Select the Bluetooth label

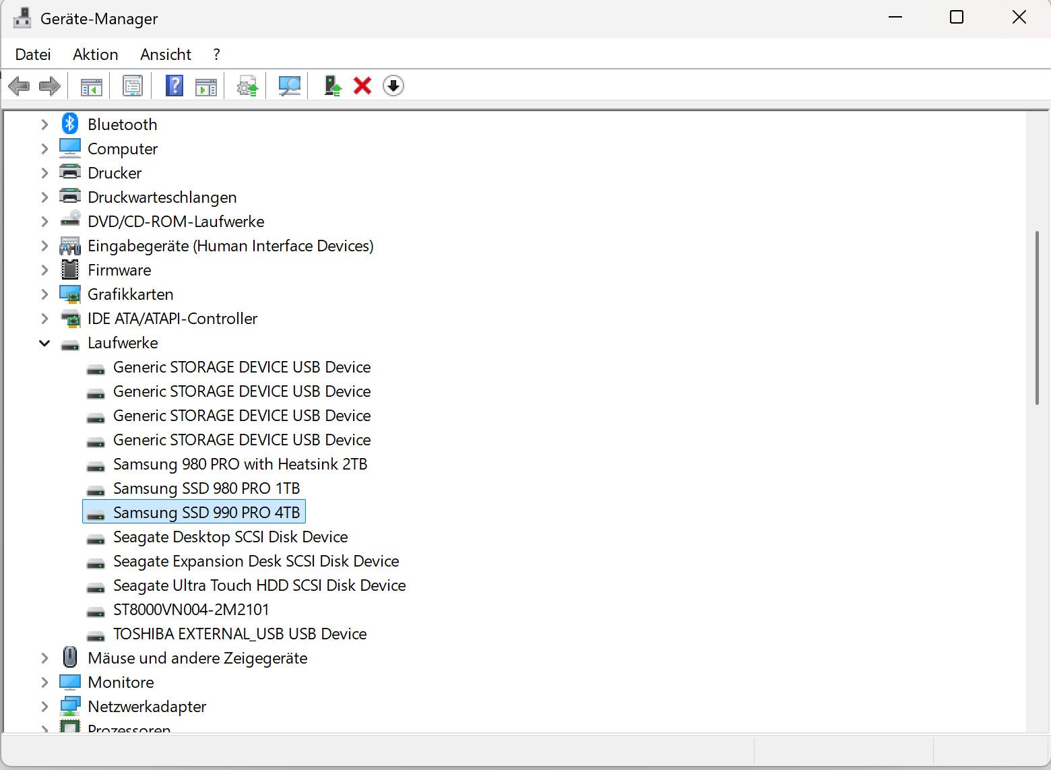(x=123, y=125)
